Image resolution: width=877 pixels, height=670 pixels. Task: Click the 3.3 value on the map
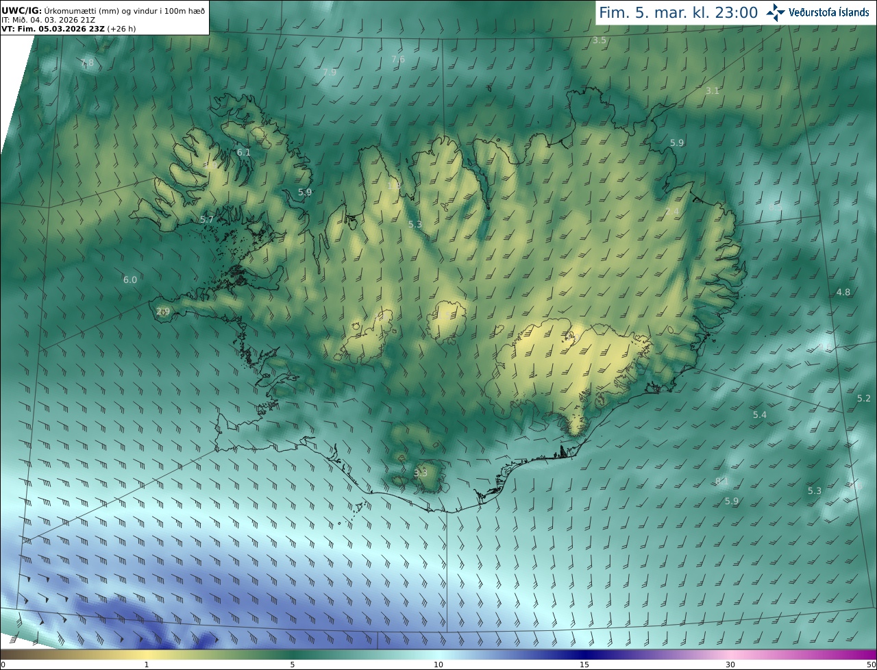(421, 473)
